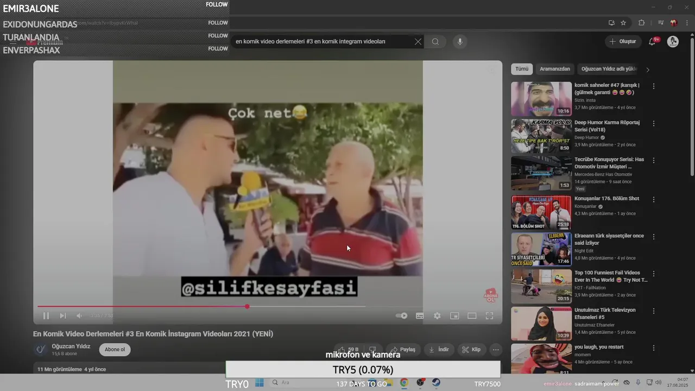Start voice search with microphone icon

(460, 42)
